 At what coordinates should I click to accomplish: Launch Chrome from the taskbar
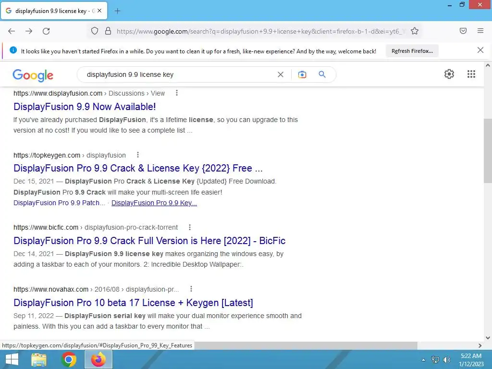click(69, 359)
